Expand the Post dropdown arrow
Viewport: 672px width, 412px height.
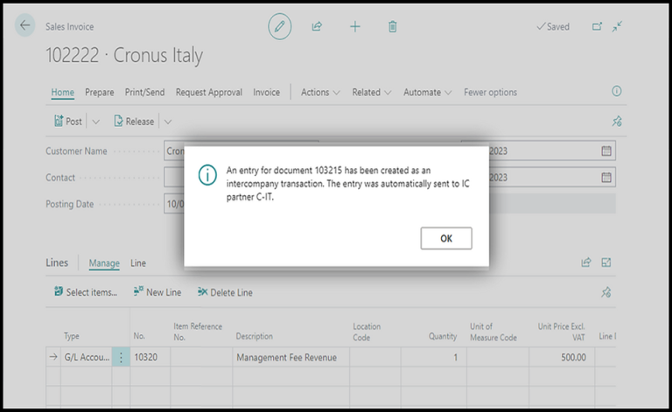95,122
